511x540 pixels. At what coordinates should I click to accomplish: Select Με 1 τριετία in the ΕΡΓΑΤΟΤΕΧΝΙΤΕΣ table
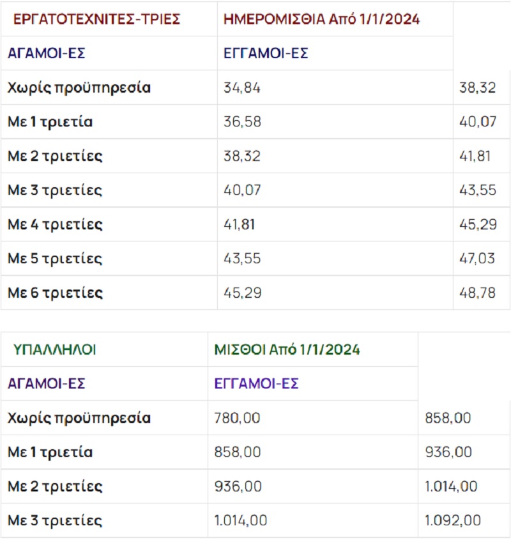pyautogui.click(x=50, y=122)
